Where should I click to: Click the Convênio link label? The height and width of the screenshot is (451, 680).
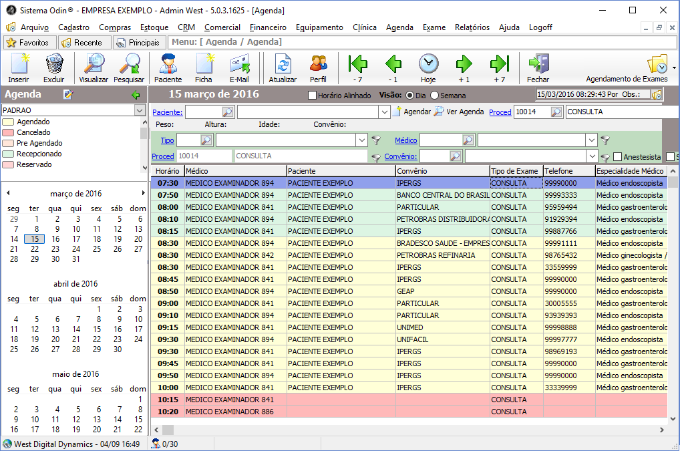[x=401, y=156]
